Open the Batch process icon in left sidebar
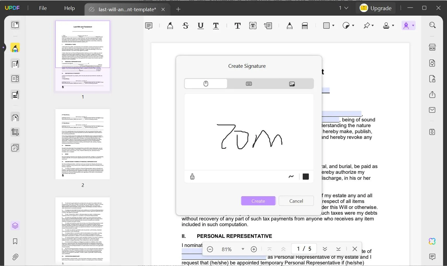The height and width of the screenshot is (266, 447). click(x=15, y=148)
